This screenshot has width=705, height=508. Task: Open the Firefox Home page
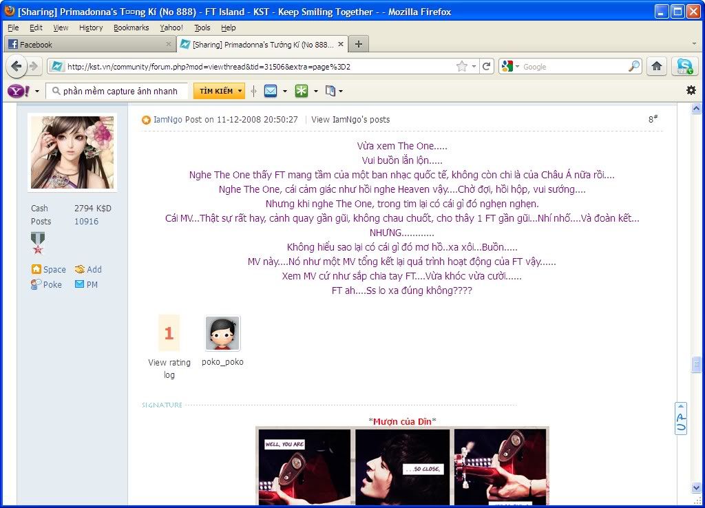[657, 67]
